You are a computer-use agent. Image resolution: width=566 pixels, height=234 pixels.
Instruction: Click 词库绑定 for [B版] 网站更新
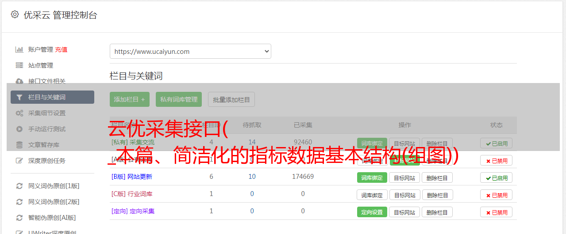(x=372, y=177)
